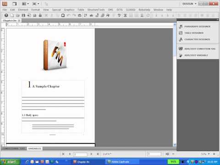
Task: Zoom in with the plus button
Action: point(214,154)
